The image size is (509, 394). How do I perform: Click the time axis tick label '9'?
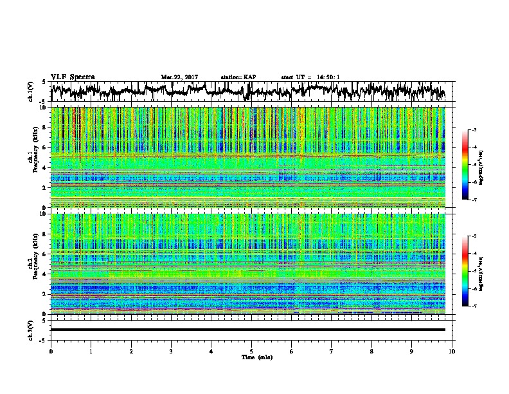(411, 352)
